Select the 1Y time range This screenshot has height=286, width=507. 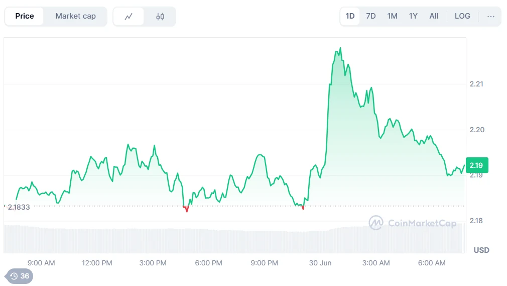click(x=413, y=16)
